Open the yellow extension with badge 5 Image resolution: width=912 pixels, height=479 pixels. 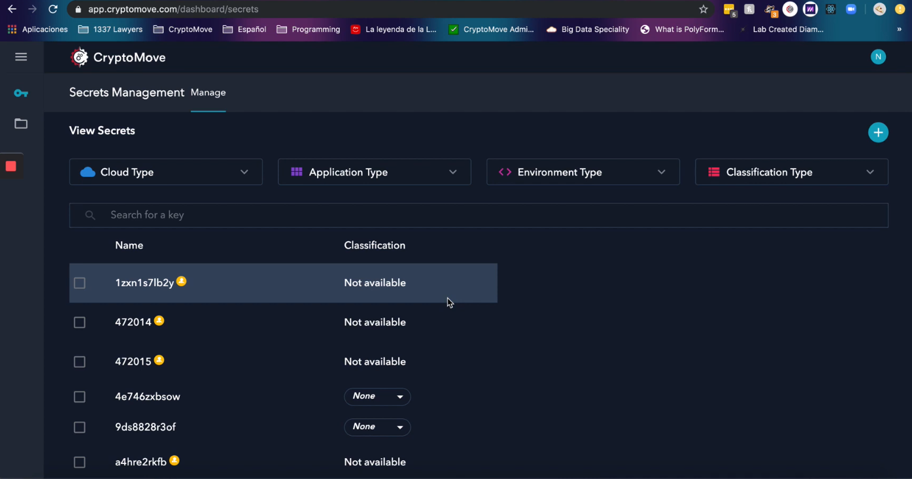pos(730,10)
